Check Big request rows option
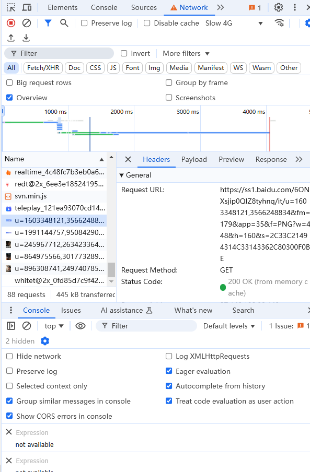Screen dimensions: 310x472 (9, 83)
